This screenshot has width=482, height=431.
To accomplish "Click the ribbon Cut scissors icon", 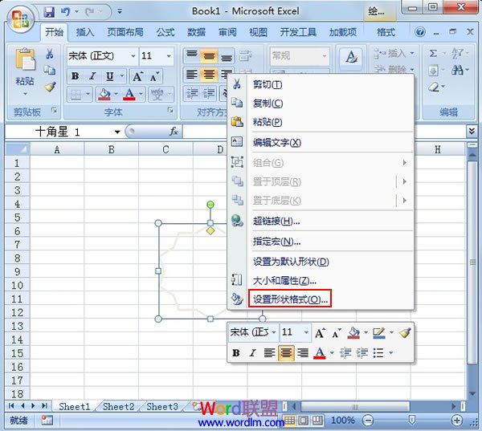I will coord(50,54).
